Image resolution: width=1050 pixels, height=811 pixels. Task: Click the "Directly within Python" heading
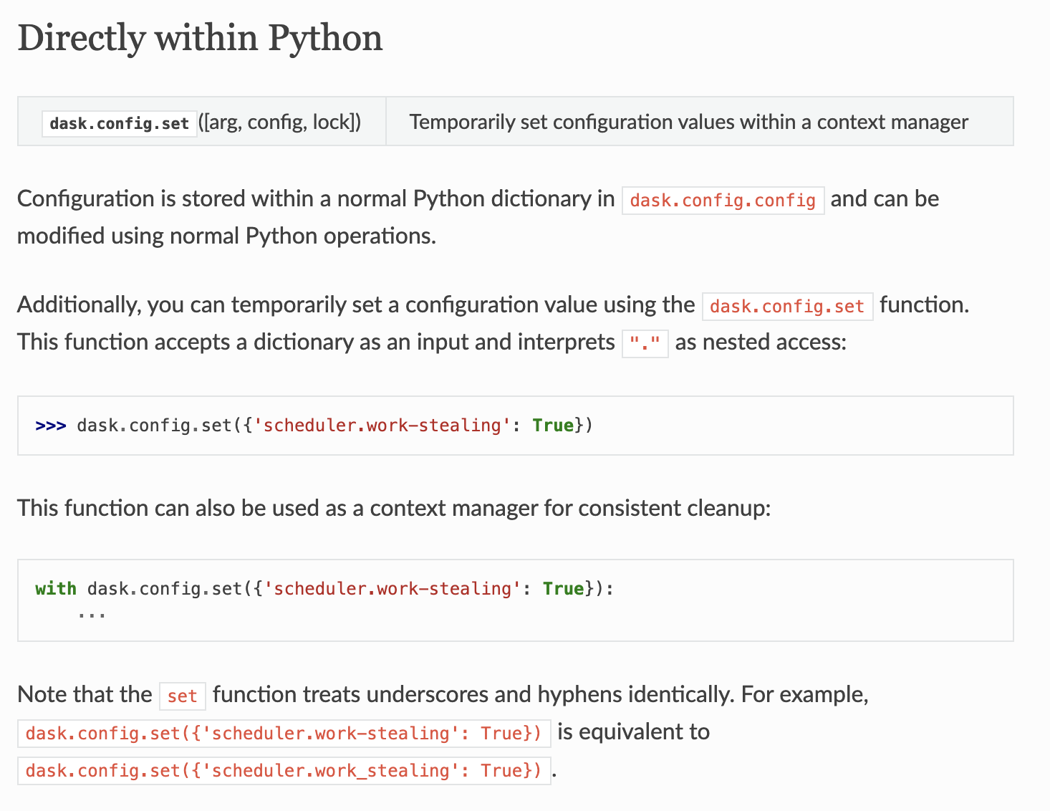[x=200, y=38]
